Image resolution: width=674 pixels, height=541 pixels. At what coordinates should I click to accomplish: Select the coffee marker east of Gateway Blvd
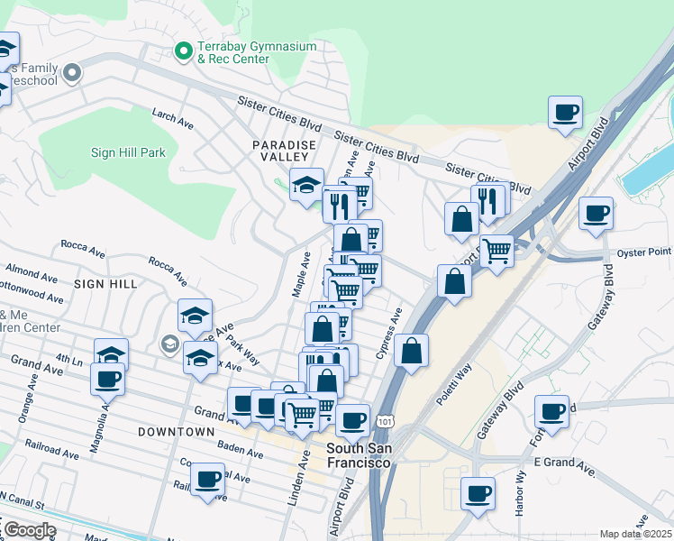(x=551, y=413)
